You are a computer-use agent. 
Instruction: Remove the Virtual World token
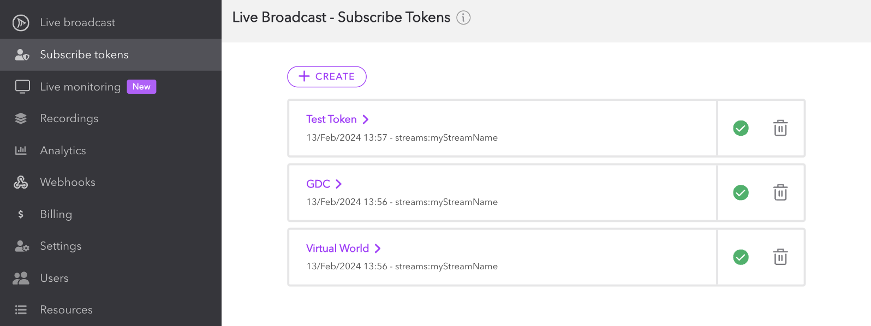[x=780, y=257]
